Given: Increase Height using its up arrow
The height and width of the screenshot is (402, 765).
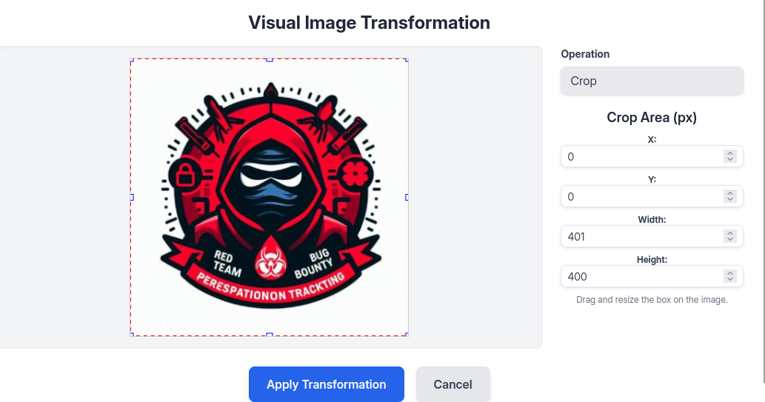Looking at the screenshot, I should [730, 273].
